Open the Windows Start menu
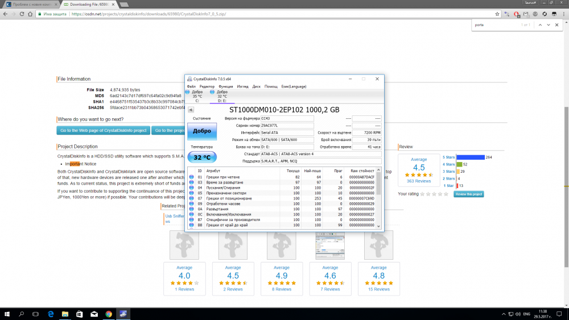This screenshot has width=569, height=320. click(7, 314)
